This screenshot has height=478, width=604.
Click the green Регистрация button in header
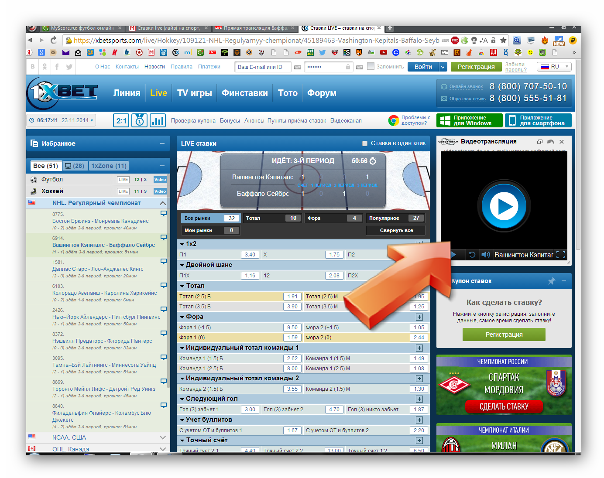click(476, 67)
